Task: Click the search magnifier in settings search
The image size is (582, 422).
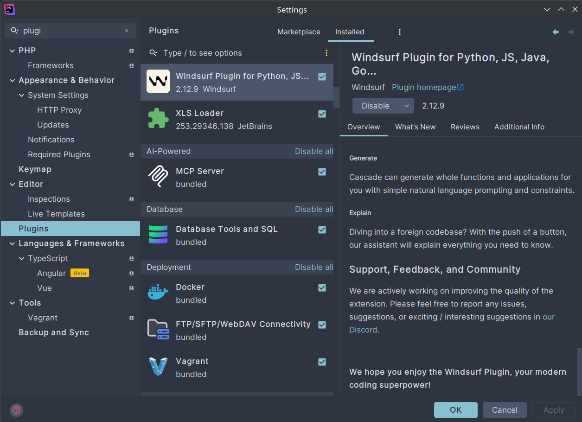Action: point(15,31)
